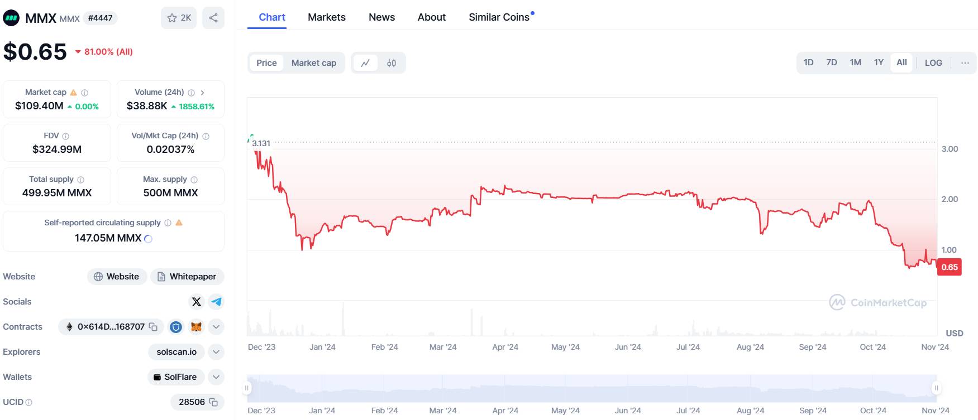Copy the contract address

(x=153, y=327)
